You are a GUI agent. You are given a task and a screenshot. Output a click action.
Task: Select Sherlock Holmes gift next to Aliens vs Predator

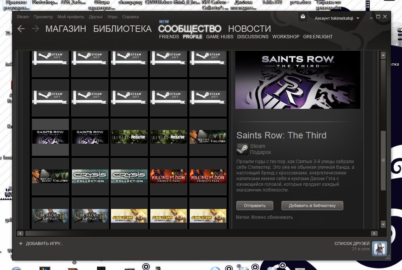[208, 137]
